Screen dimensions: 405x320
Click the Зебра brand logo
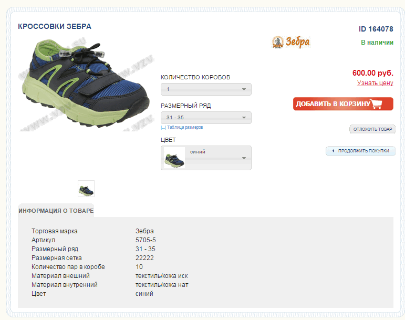(290, 42)
